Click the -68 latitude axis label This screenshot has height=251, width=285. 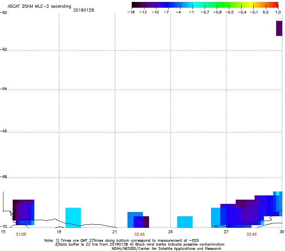coord(3,177)
